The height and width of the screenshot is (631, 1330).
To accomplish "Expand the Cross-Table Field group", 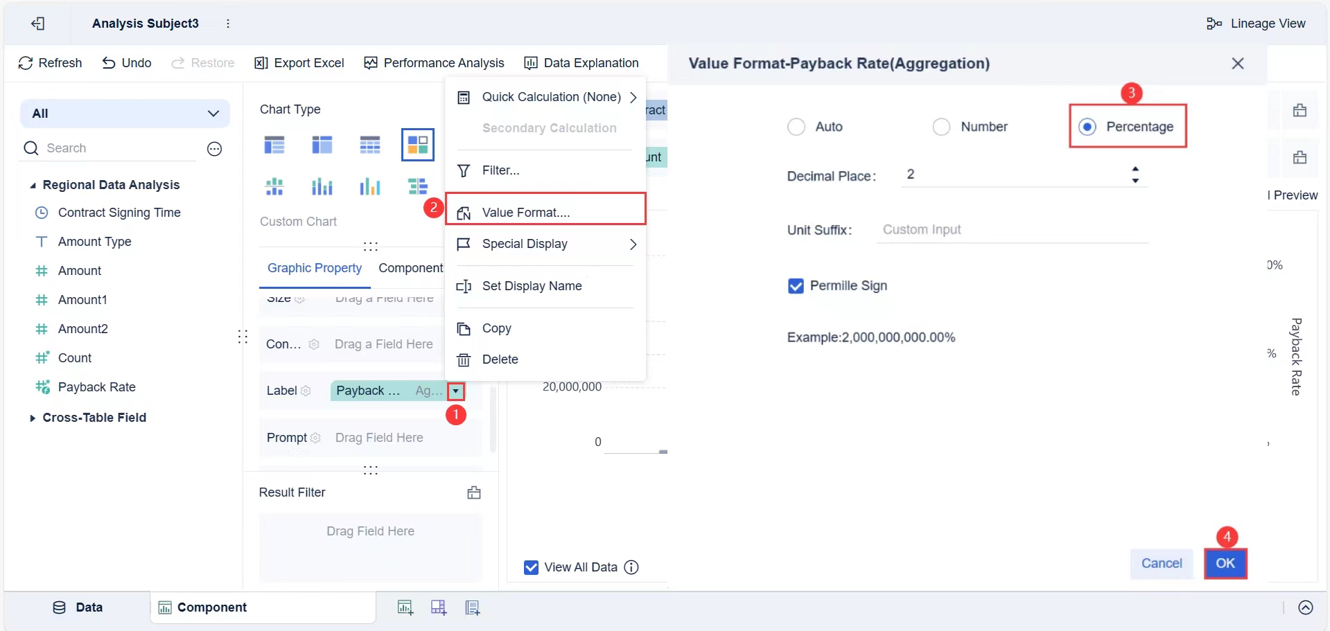I will pos(33,418).
